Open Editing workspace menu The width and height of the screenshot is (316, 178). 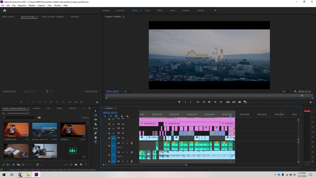pos(141,11)
